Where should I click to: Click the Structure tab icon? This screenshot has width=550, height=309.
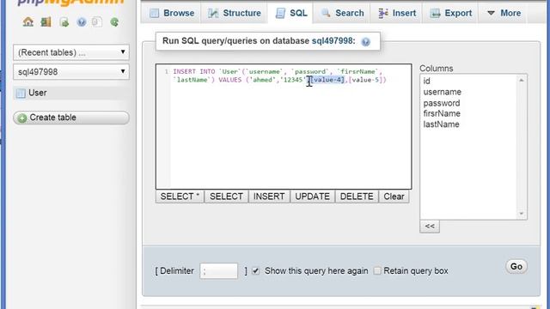pyautogui.click(x=213, y=14)
